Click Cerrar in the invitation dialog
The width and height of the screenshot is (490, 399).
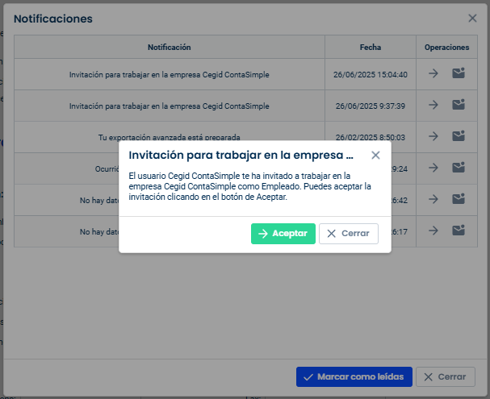tap(349, 233)
